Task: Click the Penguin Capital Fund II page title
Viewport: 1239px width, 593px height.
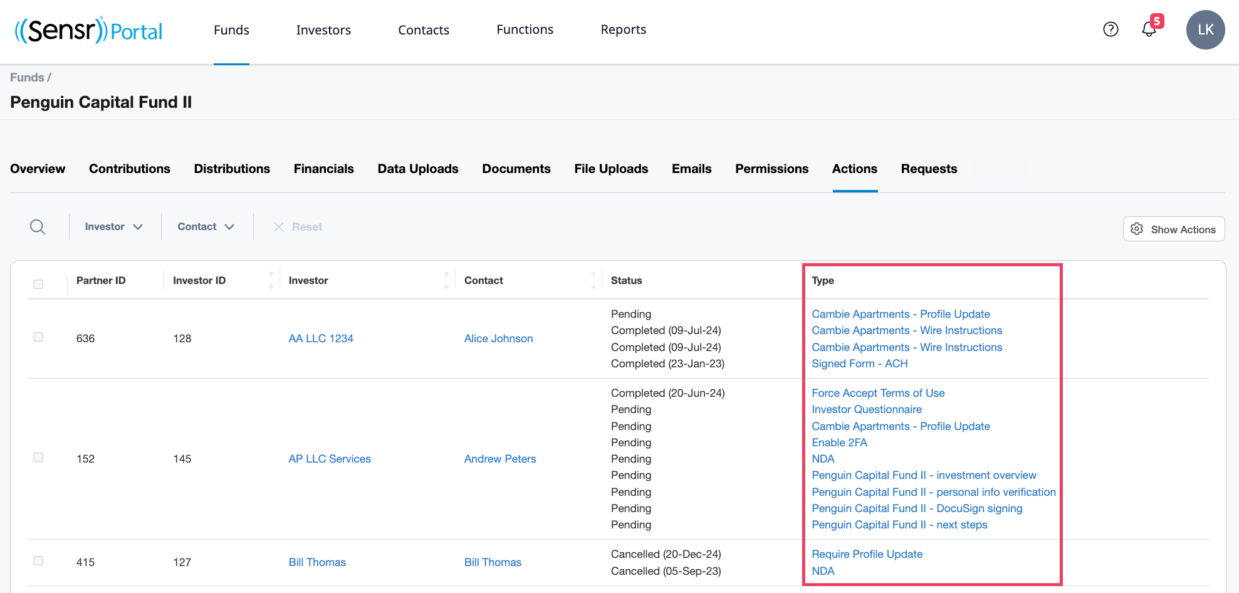Action: [x=101, y=102]
